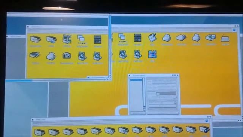Open the rightmost magnifier icon in the left window
The image size is (243, 137).
98,56
